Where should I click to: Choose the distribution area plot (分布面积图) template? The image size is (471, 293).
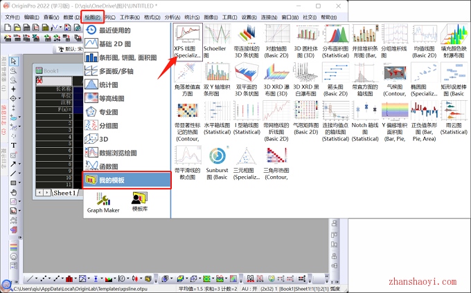335,41
